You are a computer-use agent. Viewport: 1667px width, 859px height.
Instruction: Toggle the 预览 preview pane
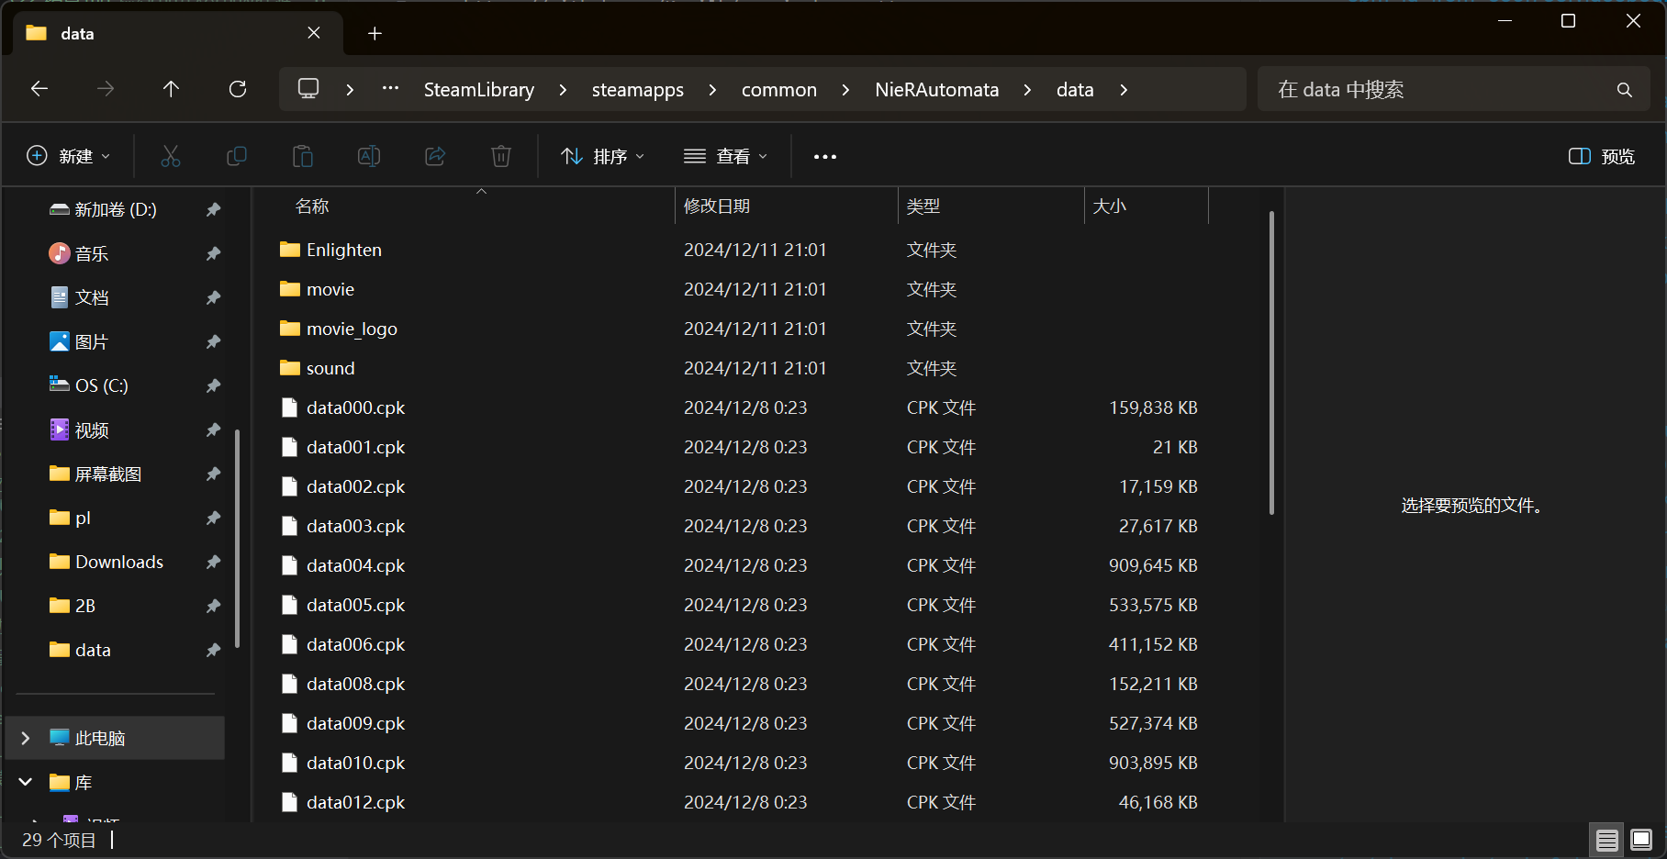click(x=1602, y=156)
